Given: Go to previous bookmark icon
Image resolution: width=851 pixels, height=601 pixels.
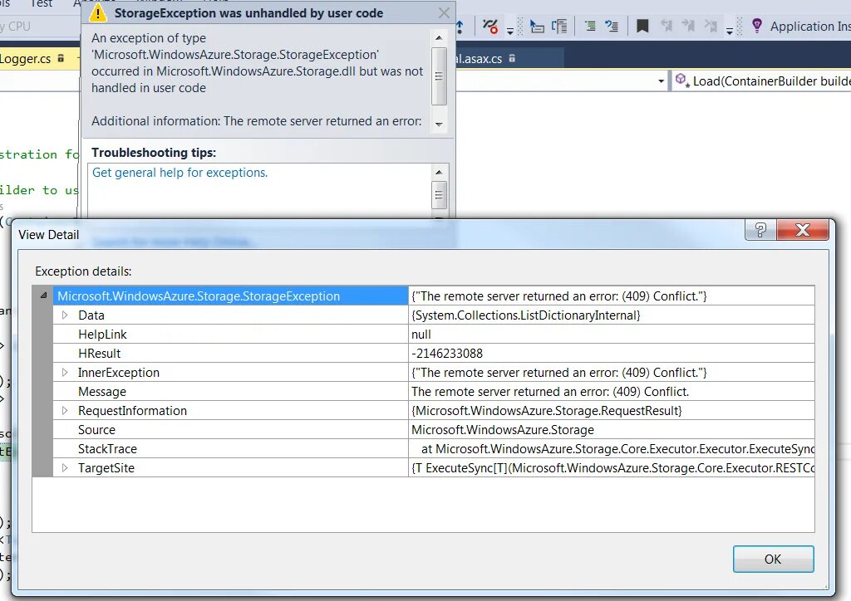Looking at the screenshot, I should tap(667, 26).
